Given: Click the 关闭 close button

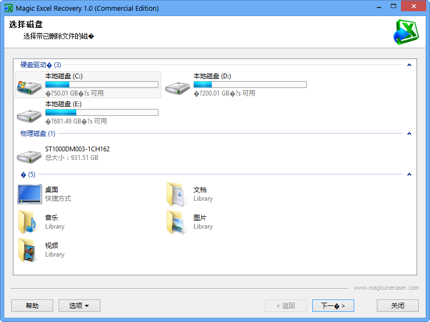Looking at the screenshot, I should [x=398, y=305].
